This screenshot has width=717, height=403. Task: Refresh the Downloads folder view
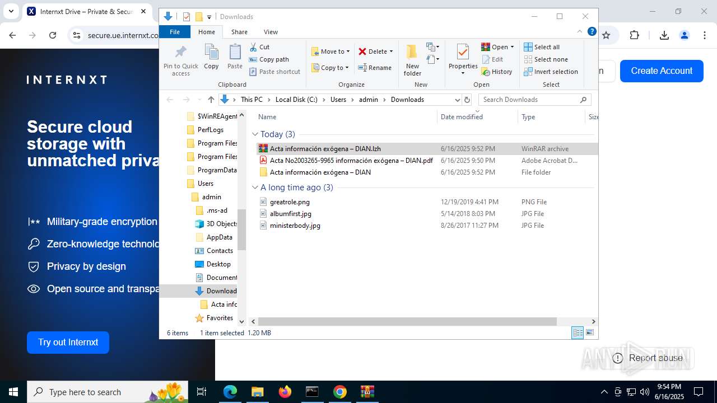point(467,100)
